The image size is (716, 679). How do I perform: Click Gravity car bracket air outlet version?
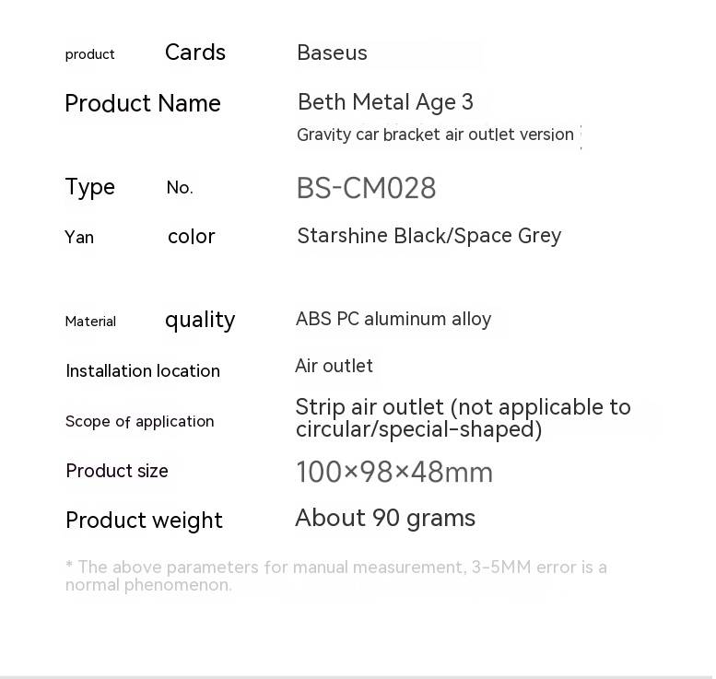coord(435,135)
